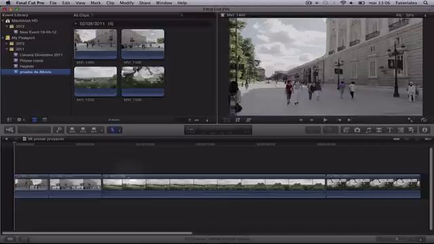Open the keyword editor key icon

point(59,129)
